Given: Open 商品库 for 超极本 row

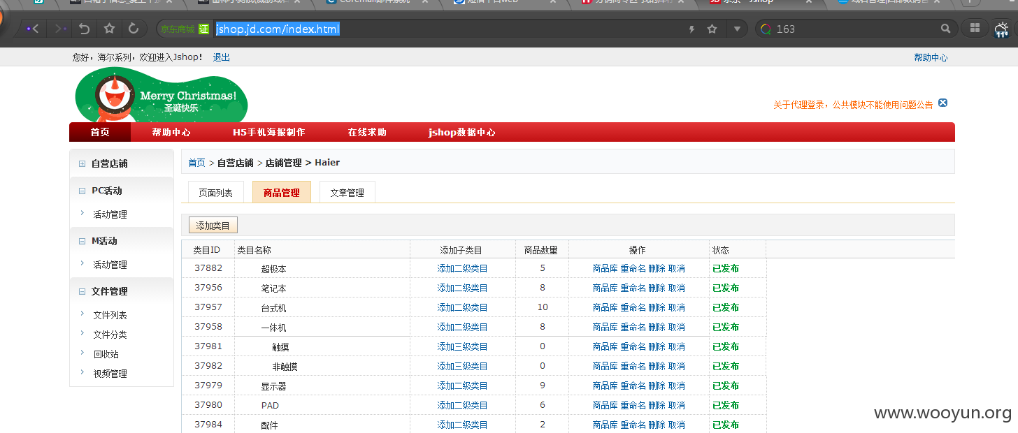Looking at the screenshot, I should click(605, 268).
